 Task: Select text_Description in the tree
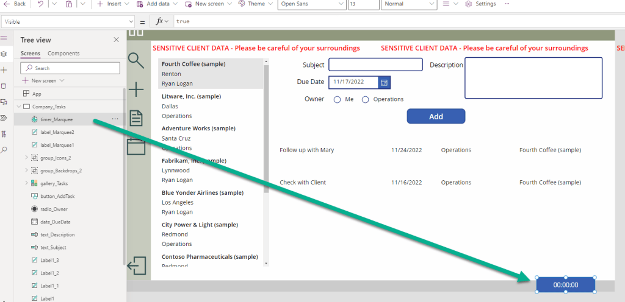[57, 234]
